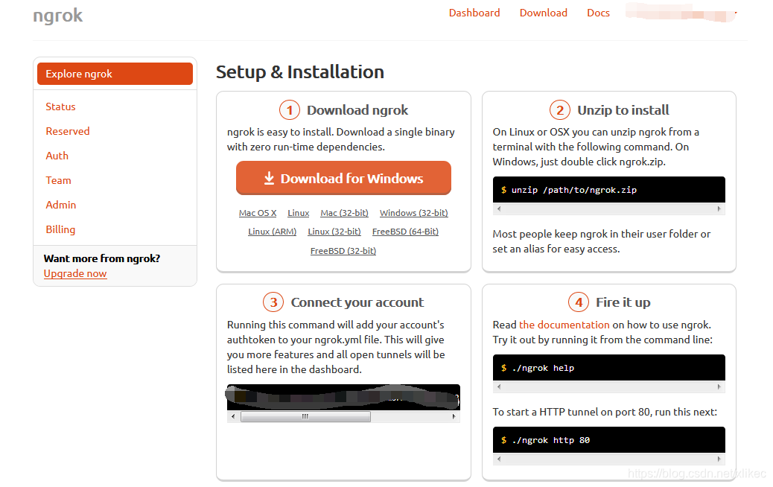Click the Unzip to install heading

623,110
